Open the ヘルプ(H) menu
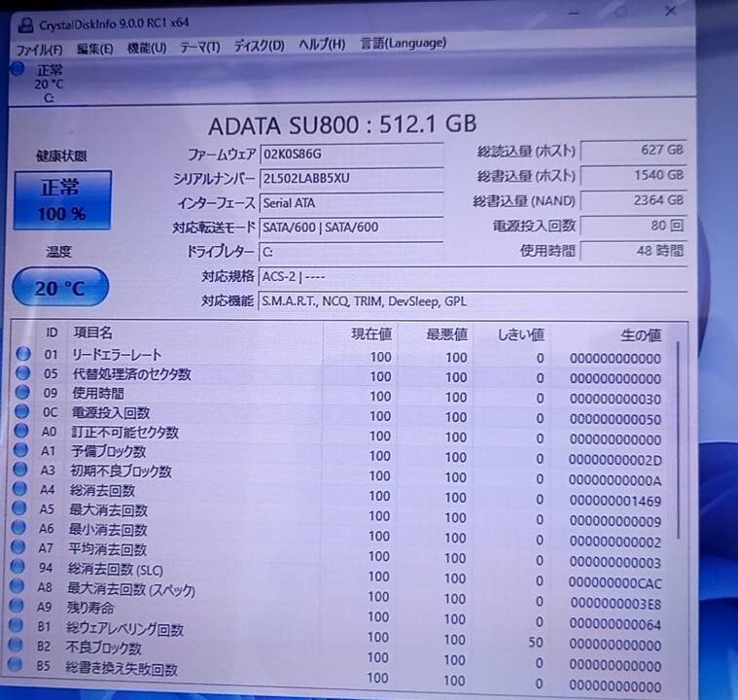Viewport: 738px width, 700px height. point(322,45)
